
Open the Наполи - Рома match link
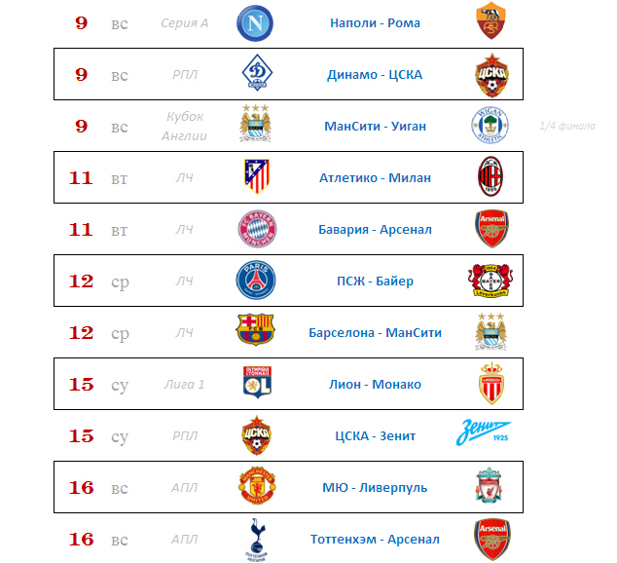[x=375, y=23]
